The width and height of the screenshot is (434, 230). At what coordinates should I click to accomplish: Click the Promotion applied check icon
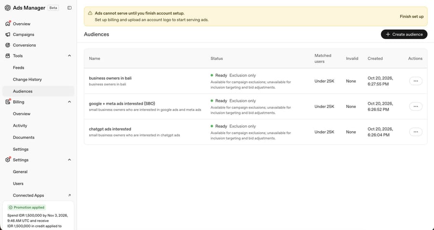11,207
